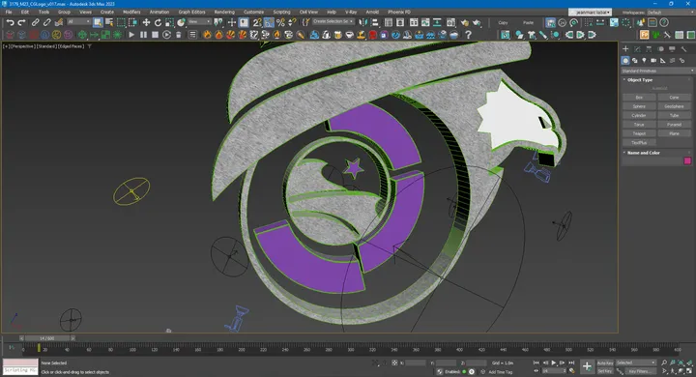This screenshot has width=696, height=377.
Task: Click the TextPlus button
Action: [x=639, y=142]
